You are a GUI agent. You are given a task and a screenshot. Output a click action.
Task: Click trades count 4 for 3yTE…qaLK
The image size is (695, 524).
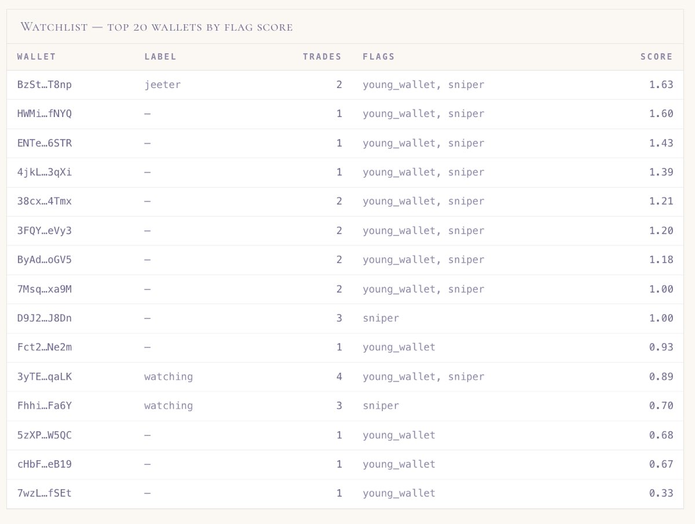click(x=339, y=376)
